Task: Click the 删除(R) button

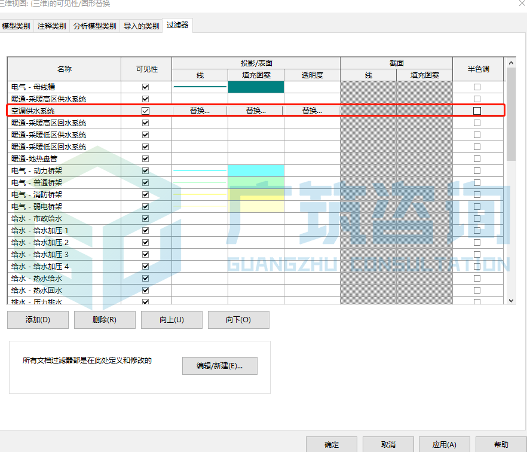Action: 105,320
